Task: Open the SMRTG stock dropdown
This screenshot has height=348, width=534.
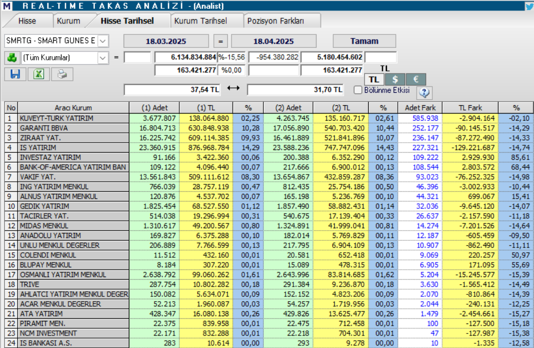Action: tap(103, 41)
